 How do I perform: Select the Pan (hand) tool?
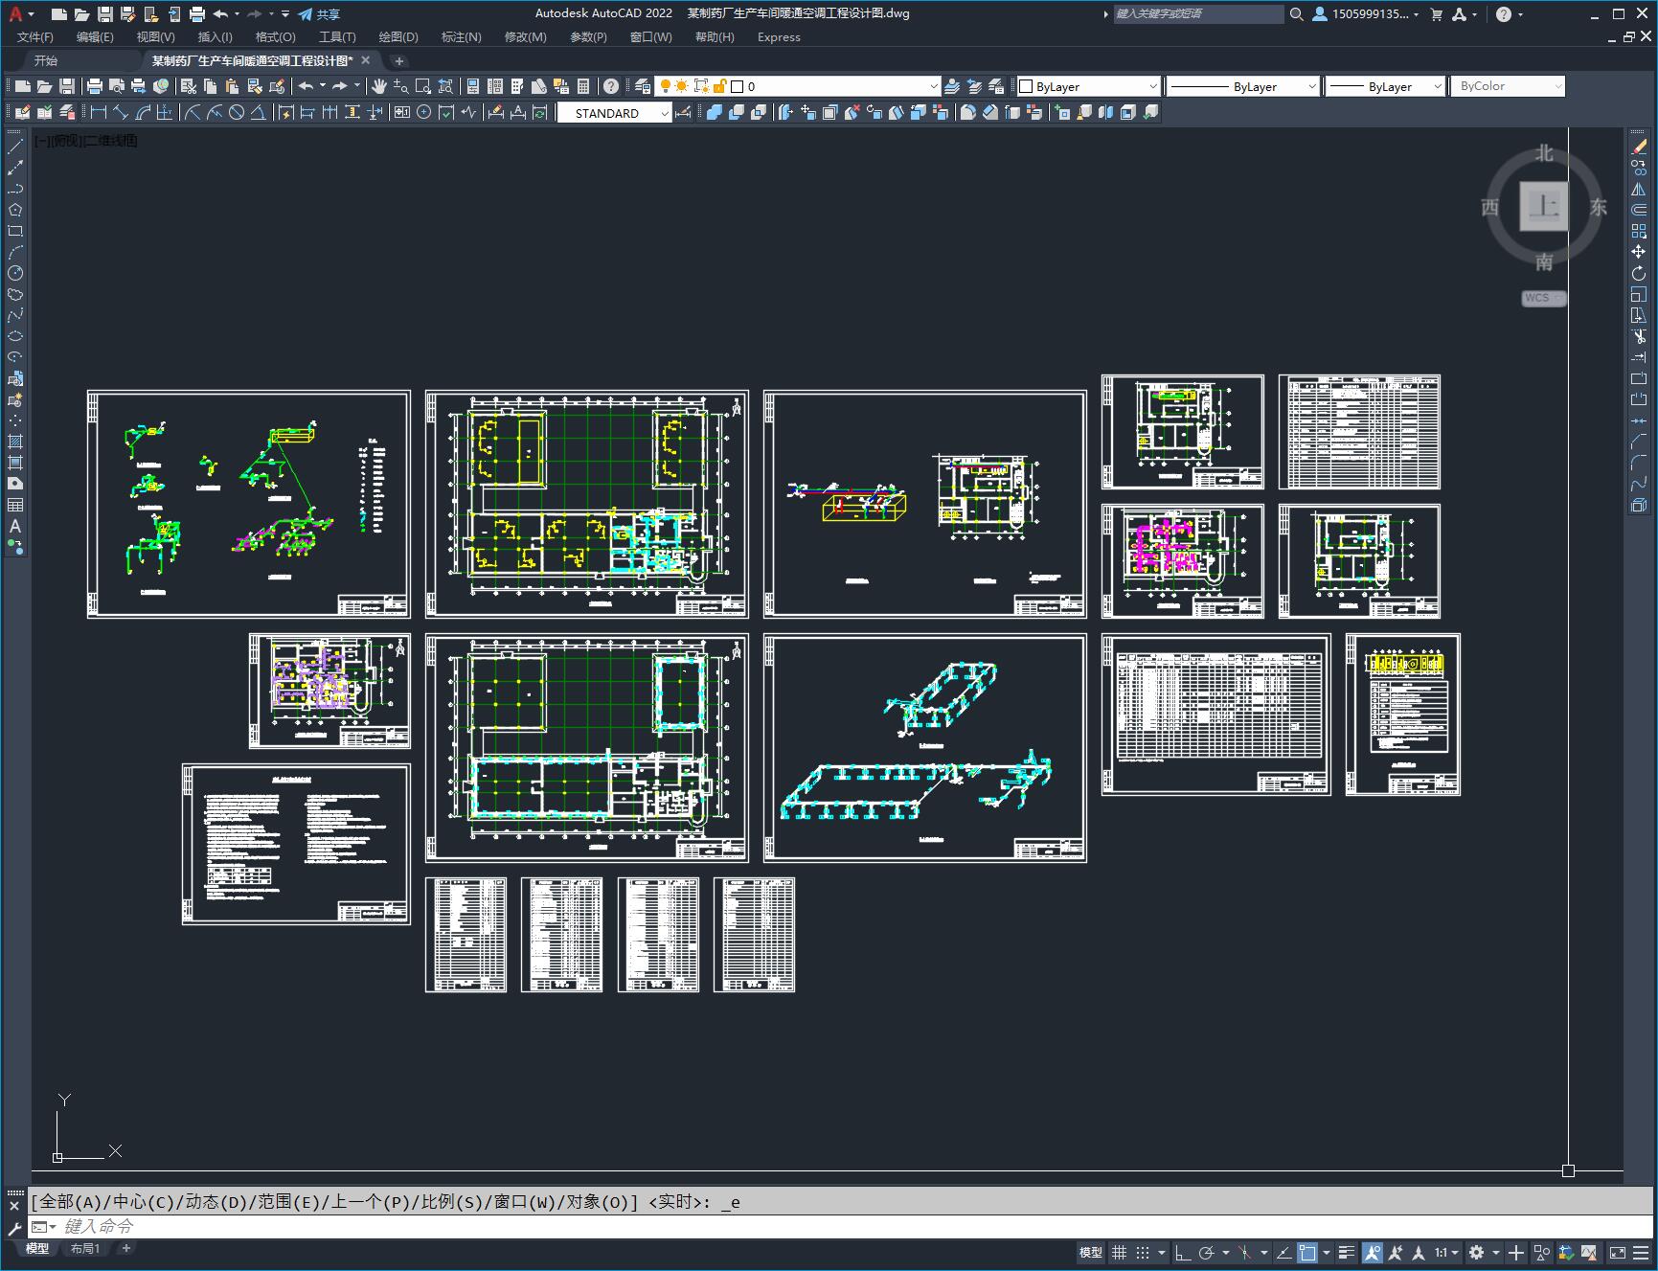point(379,86)
